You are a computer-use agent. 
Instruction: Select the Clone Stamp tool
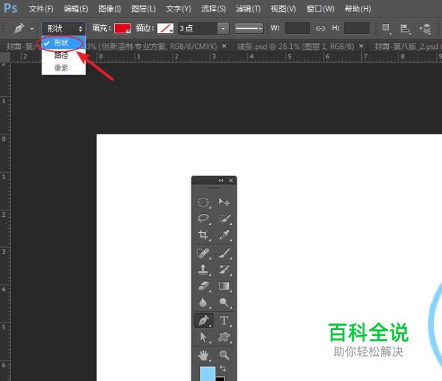[203, 270]
